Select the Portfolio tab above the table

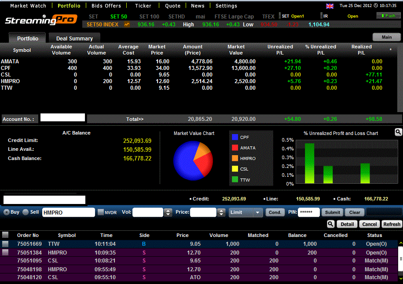click(x=28, y=38)
